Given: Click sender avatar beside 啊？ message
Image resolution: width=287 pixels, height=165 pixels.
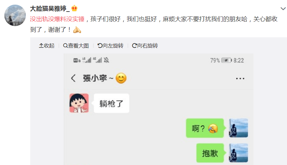Looking at the screenshot, I should [238, 128].
